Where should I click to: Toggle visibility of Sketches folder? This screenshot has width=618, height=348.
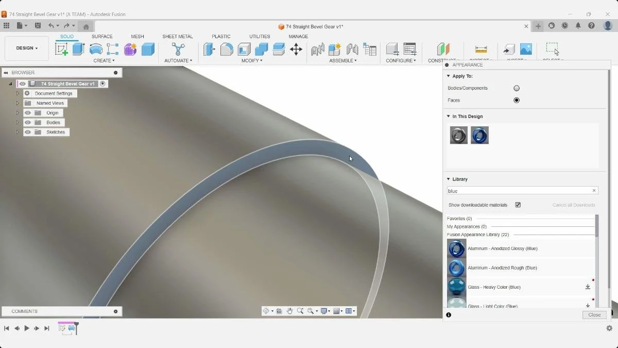(28, 132)
